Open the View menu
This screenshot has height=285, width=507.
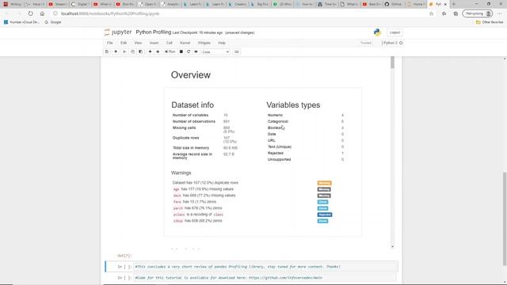point(138,43)
